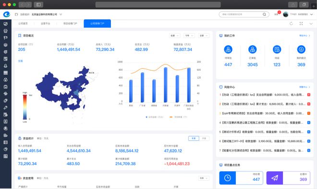Click into the application search field
The width and height of the screenshot is (317, 189).
tap(242, 14)
